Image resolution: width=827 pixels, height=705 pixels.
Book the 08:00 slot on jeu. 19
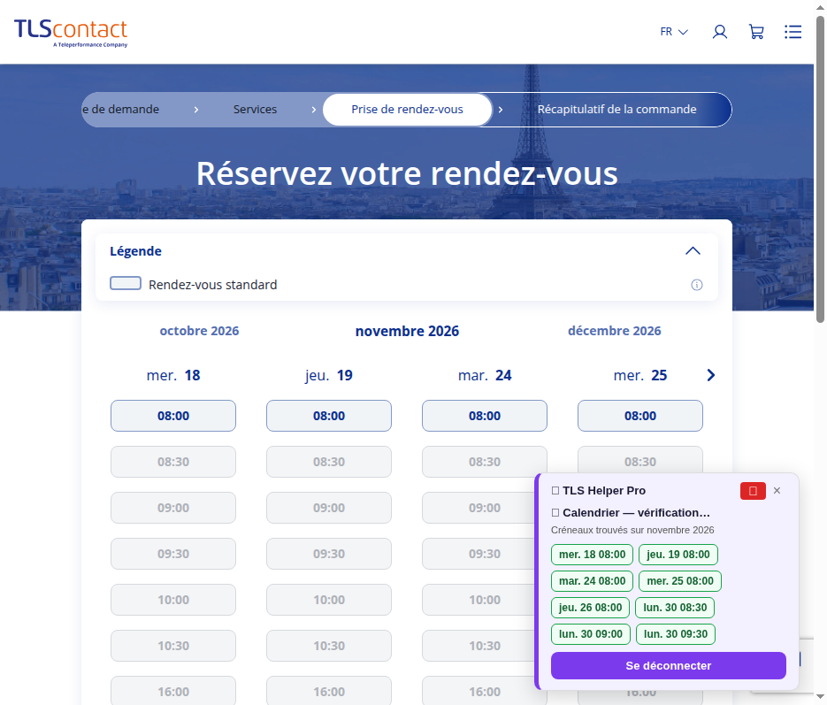tap(329, 416)
